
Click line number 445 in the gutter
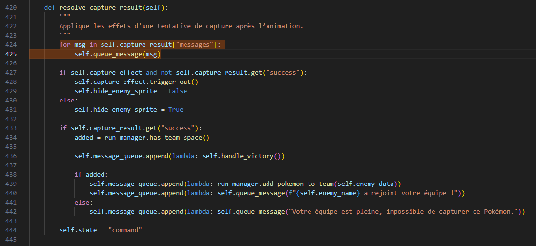(11, 240)
